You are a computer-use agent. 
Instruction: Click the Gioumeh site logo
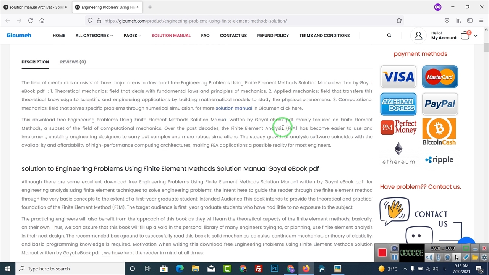pyautogui.click(x=19, y=35)
